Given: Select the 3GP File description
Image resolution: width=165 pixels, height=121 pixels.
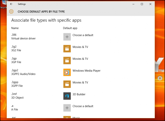Looking at the screenshot, I should coord(16,62).
